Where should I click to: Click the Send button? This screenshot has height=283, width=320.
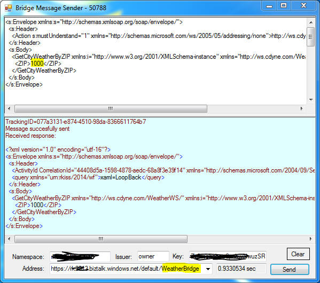(x=290, y=269)
